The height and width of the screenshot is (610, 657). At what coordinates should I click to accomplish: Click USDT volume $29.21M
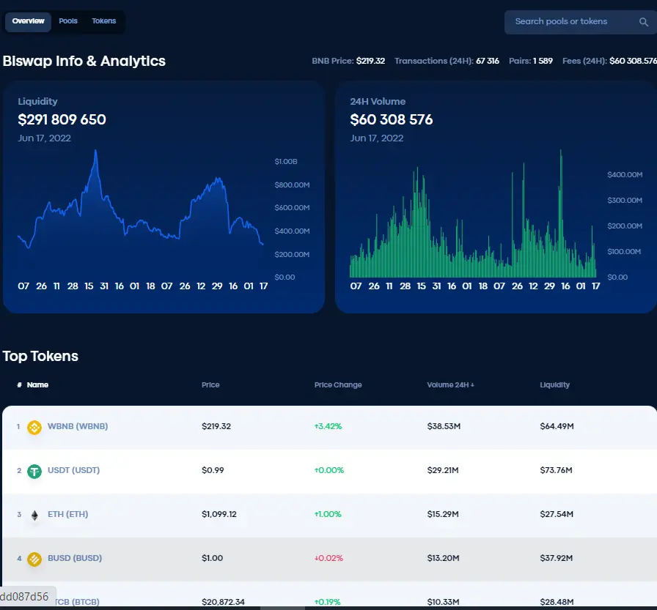point(443,470)
